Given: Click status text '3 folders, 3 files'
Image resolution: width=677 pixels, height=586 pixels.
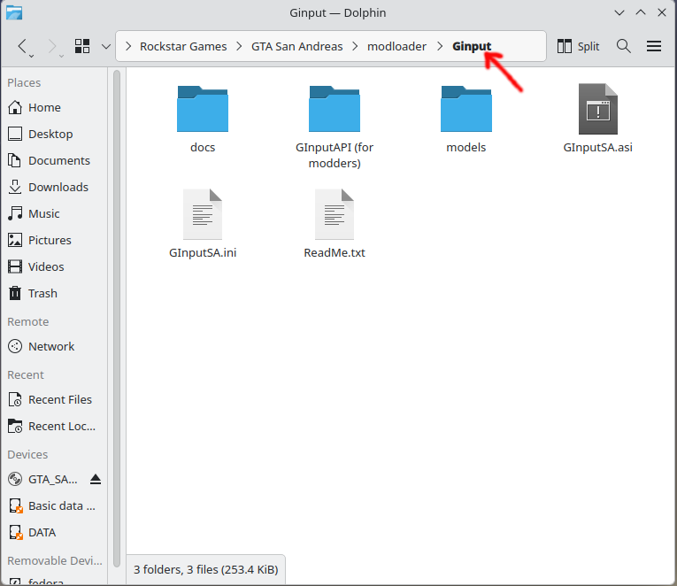Looking at the screenshot, I should click(x=206, y=569).
